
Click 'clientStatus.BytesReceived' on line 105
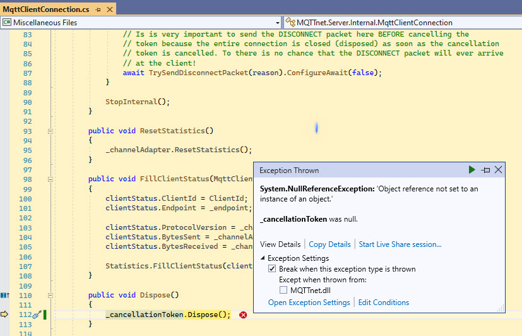click(162, 246)
